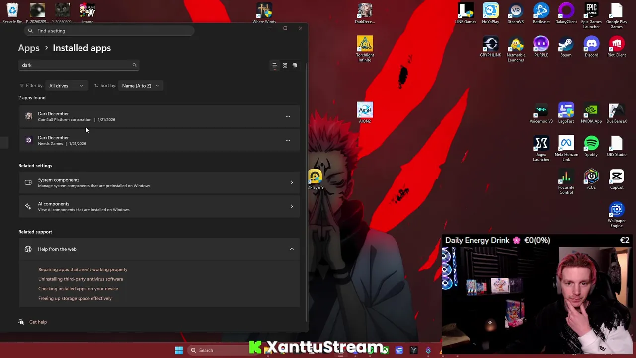Launch LagoFast from the desktop
The image size is (636, 358).
coord(566,113)
